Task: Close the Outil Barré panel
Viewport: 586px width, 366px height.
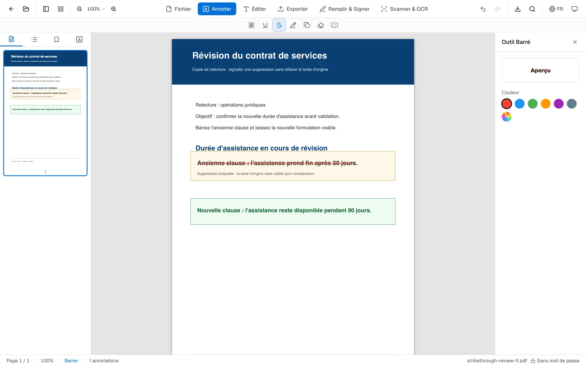Action: tap(575, 42)
